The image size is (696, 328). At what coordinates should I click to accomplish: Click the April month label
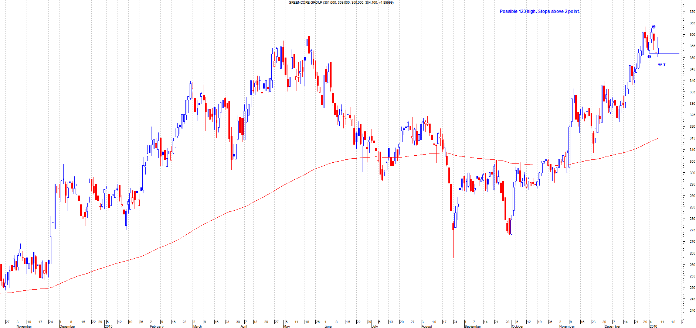tap(244, 326)
